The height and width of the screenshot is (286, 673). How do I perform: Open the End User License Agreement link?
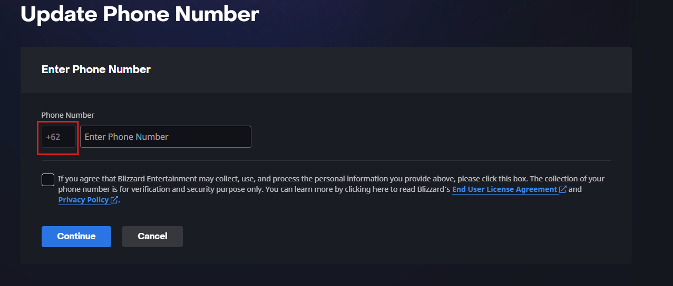click(x=504, y=189)
